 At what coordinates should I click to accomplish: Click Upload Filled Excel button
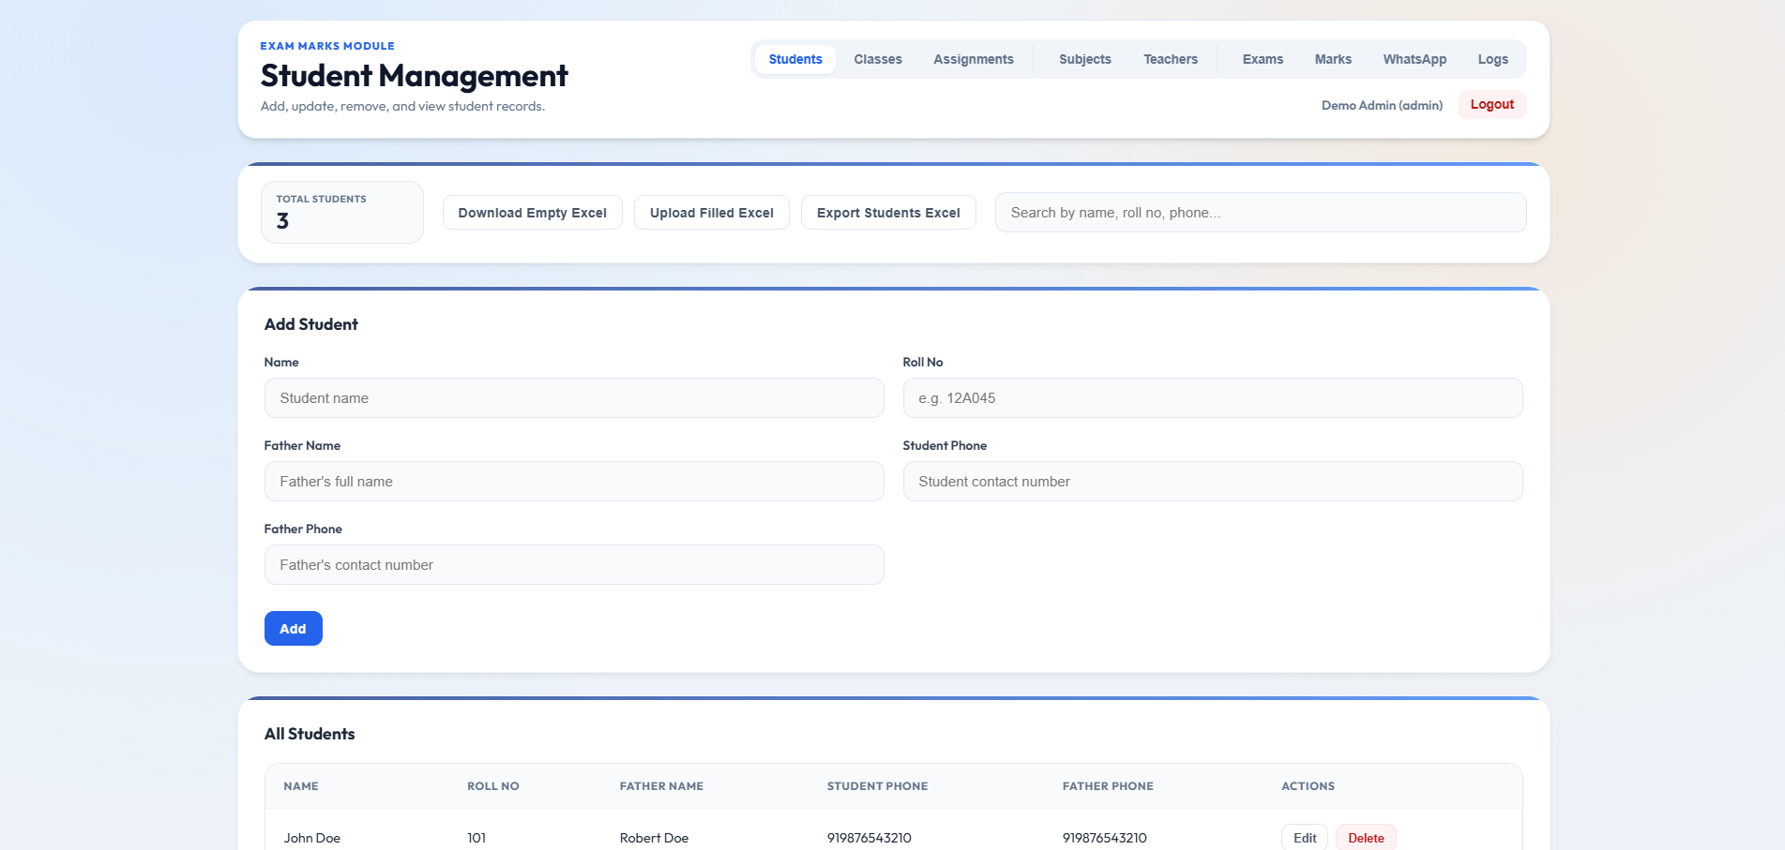click(x=712, y=213)
